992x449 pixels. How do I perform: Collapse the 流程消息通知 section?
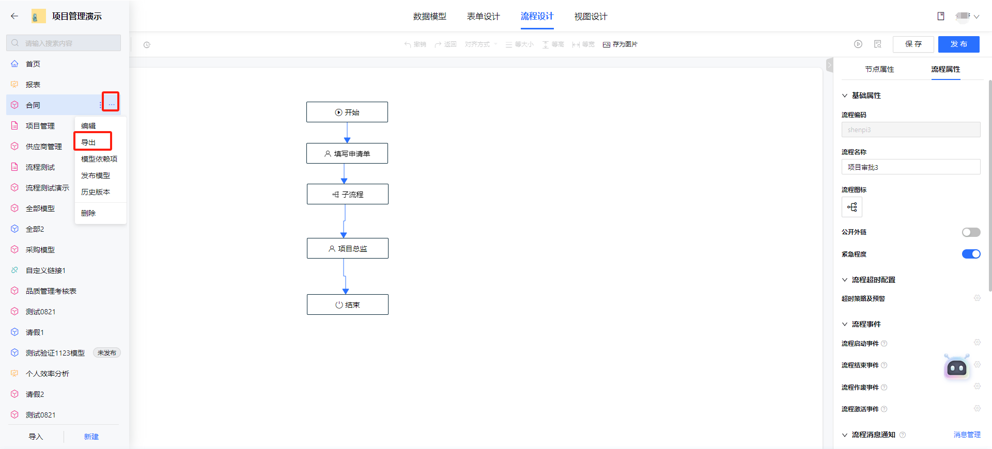tap(845, 435)
